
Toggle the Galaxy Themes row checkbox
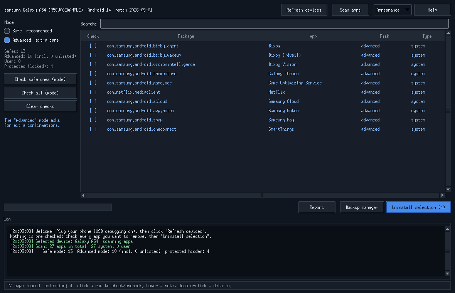click(93, 74)
